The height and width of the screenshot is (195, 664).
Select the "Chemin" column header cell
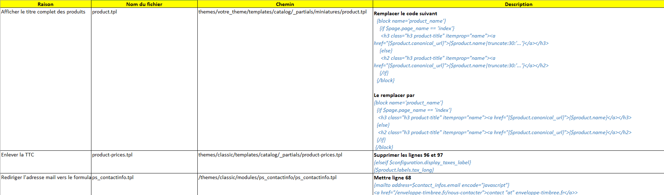click(285, 4)
